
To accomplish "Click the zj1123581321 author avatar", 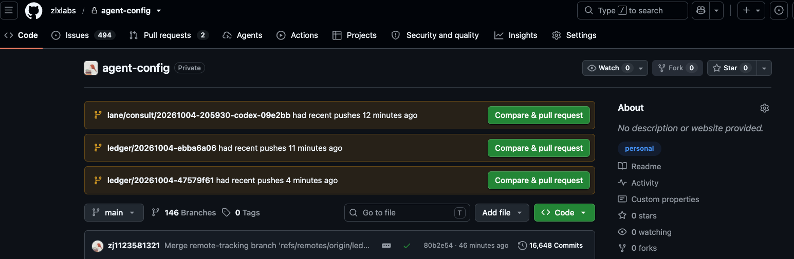I will pos(98,246).
